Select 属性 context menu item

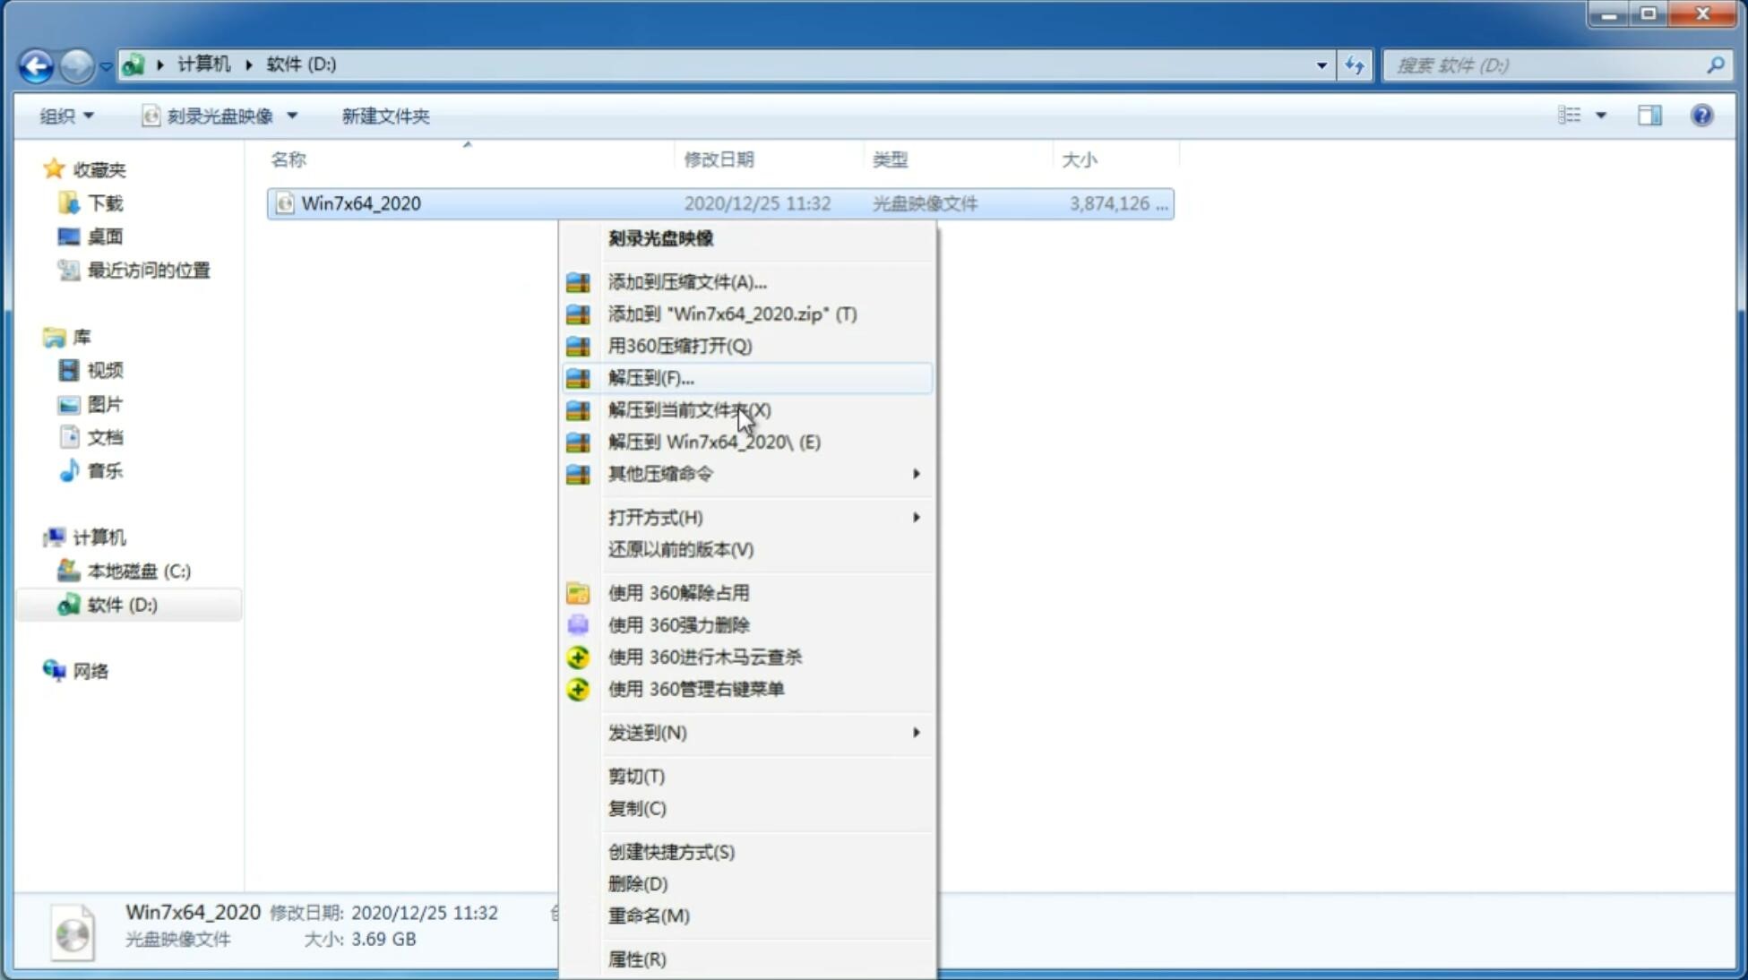[636, 959]
